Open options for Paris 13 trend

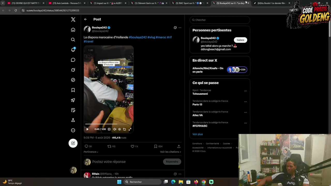tap(246, 102)
